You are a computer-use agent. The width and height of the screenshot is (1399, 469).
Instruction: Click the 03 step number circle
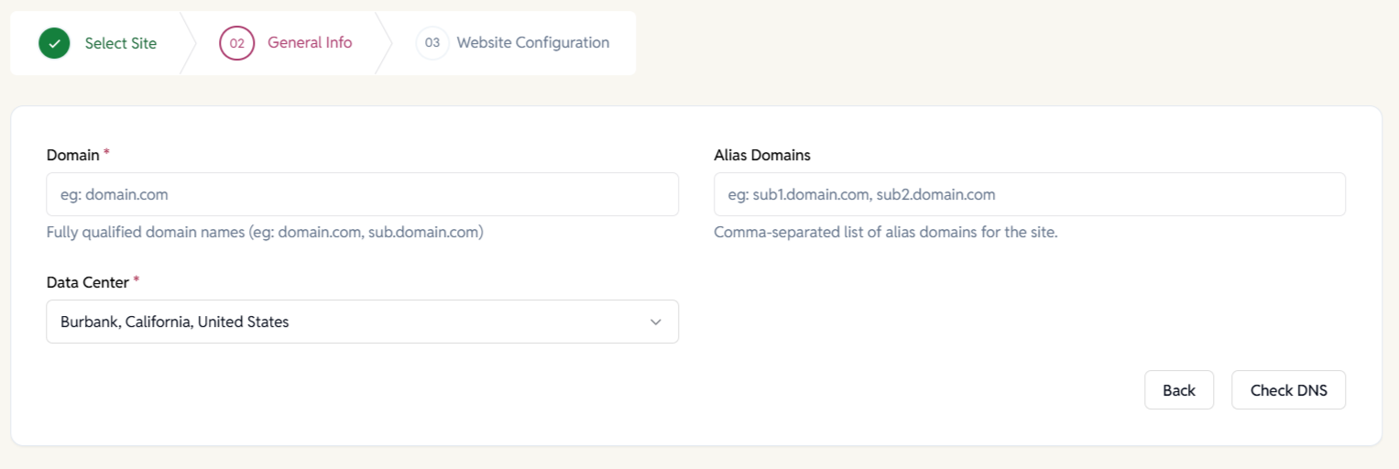click(x=432, y=43)
